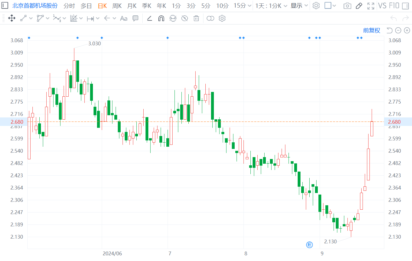Reset chart zoom with the rotate arrow
The image size is (412, 261).
389,30
